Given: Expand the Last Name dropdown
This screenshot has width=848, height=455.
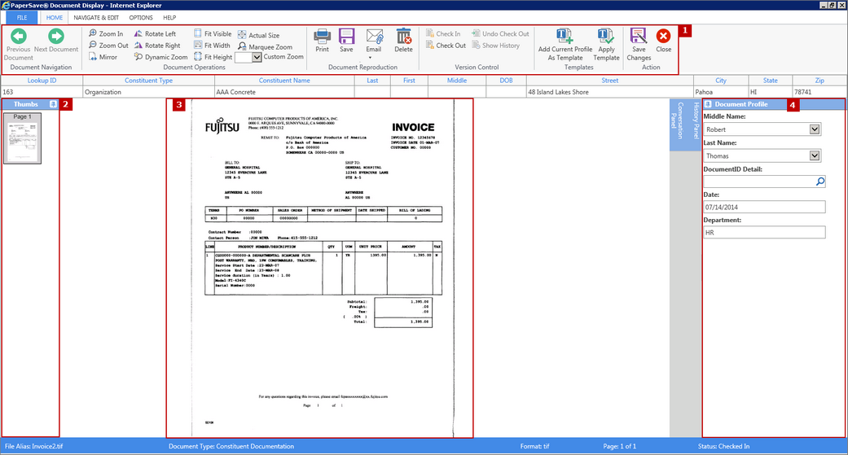Looking at the screenshot, I should pyautogui.click(x=815, y=155).
